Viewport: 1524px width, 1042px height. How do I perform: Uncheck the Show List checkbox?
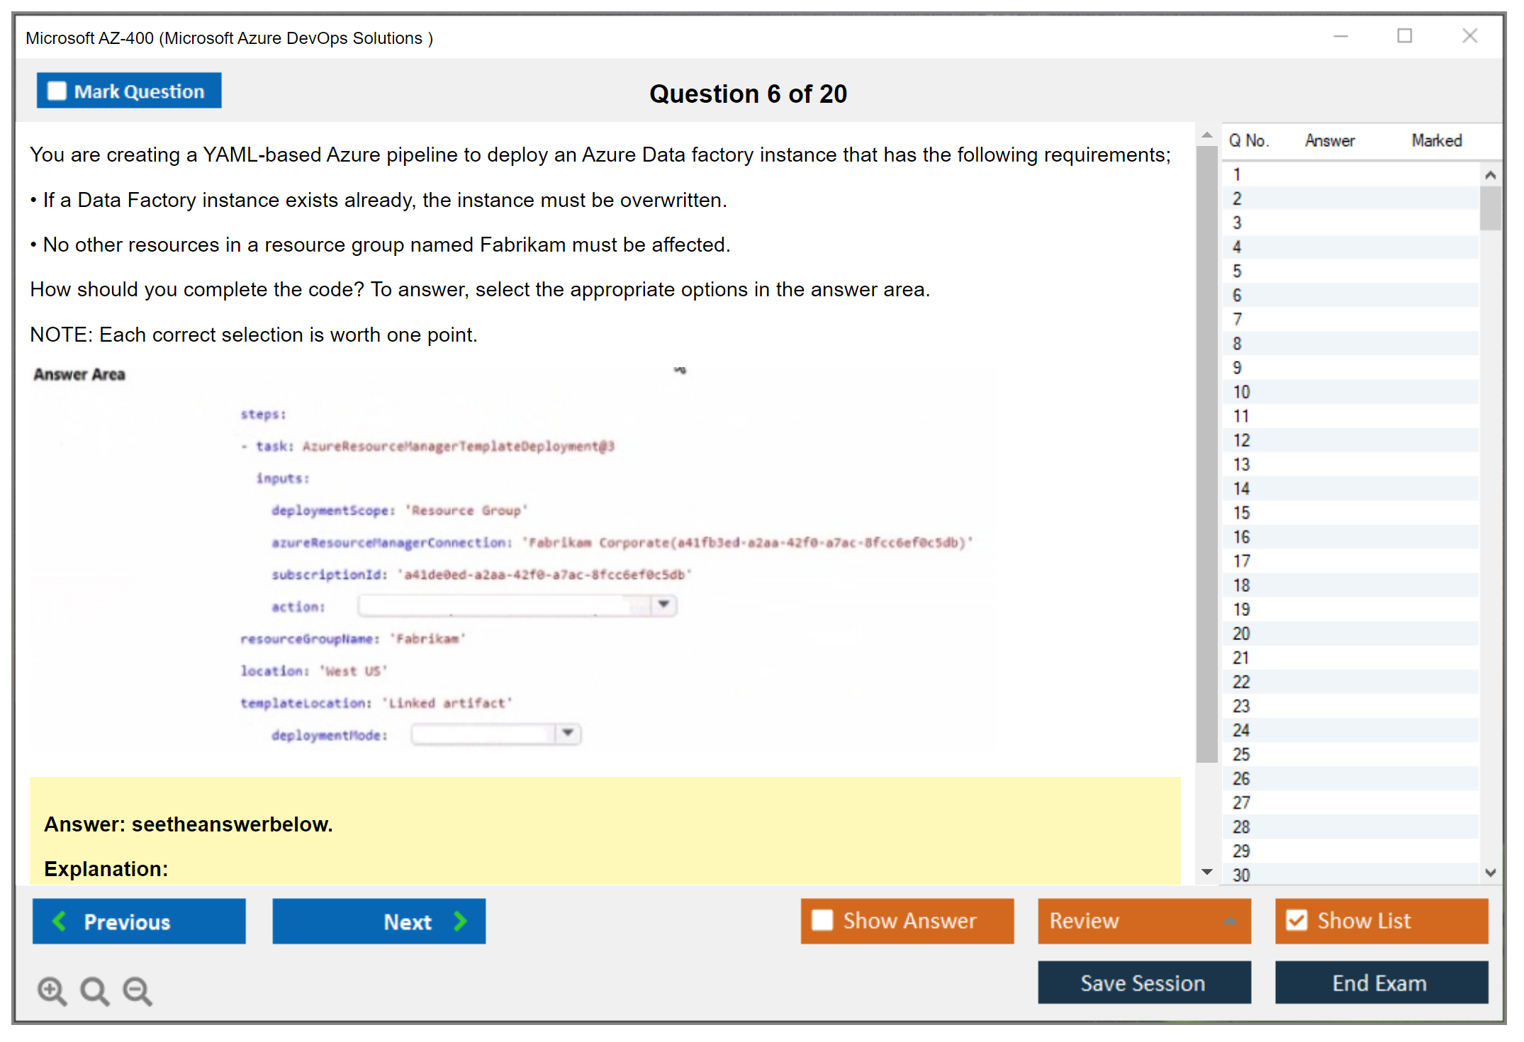[x=1296, y=920]
